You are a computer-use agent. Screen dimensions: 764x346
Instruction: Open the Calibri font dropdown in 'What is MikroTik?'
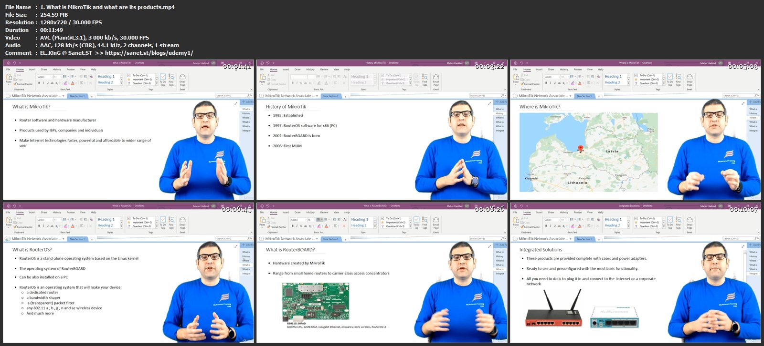click(x=52, y=77)
